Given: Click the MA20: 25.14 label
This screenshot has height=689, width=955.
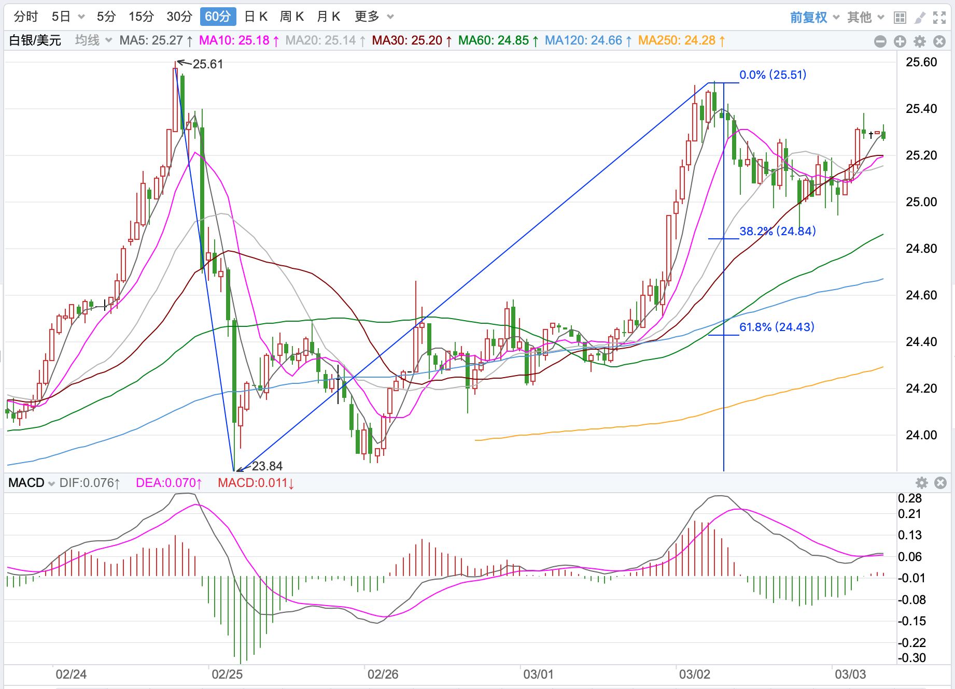Looking at the screenshot, I should click(326, 40).
